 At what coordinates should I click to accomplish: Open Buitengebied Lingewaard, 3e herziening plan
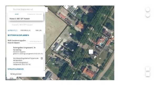(x=24, y=49)
